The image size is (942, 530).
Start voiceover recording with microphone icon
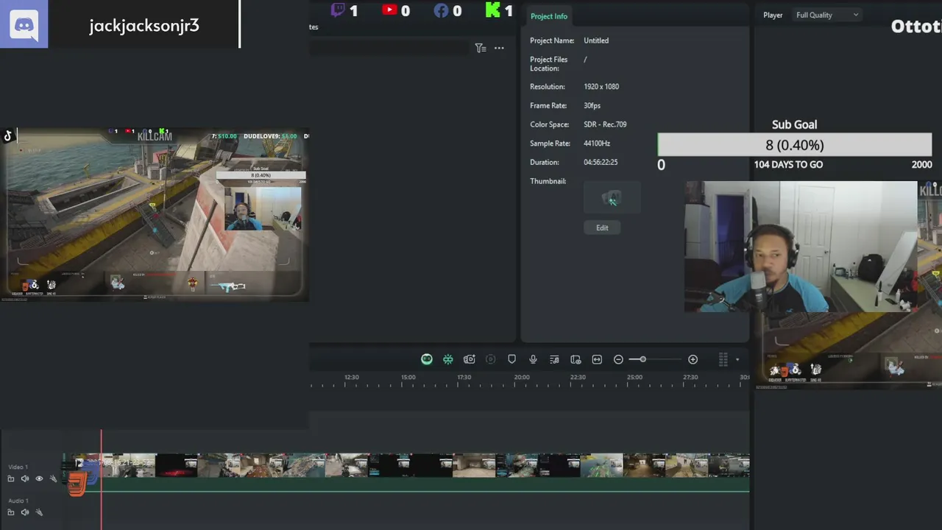click(534, 359)
